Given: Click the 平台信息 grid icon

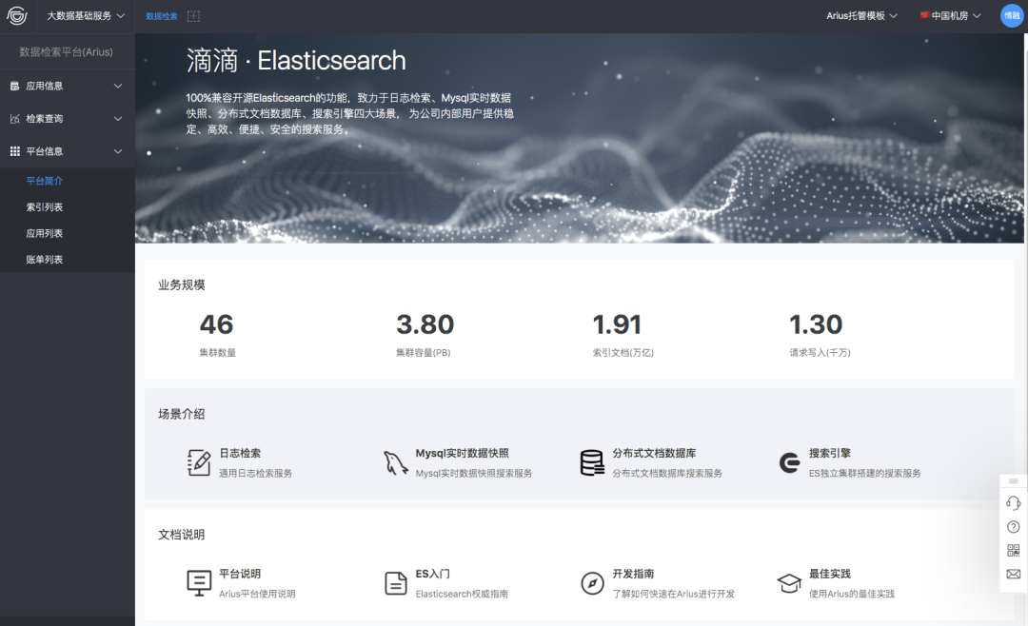Looking at the screenshot, I should pyautogui.click(x=15, y=151).
